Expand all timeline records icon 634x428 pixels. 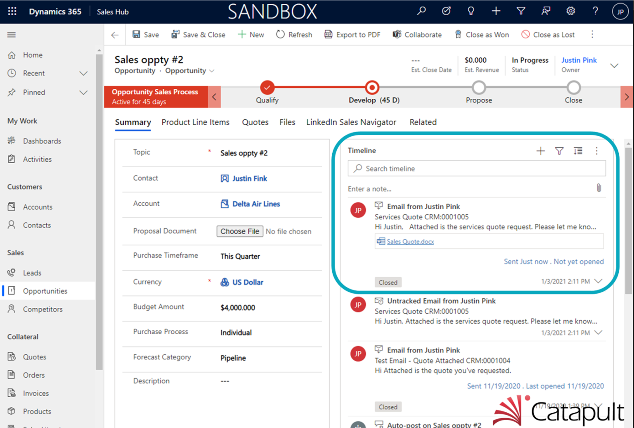click(x=577, y=151)
